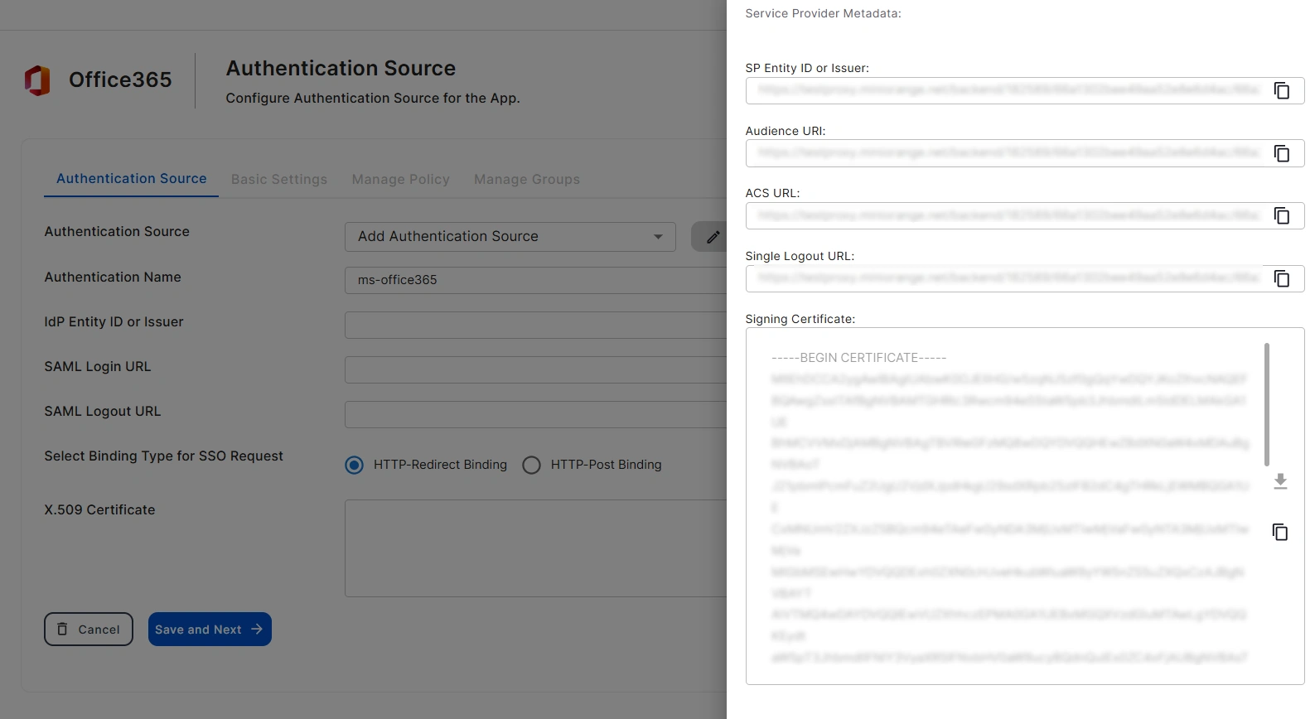Click the 'Configure Authentication Source for the App.' text
The height and width of the screenshot is (719, 1315).
click(x=373, y=98)
